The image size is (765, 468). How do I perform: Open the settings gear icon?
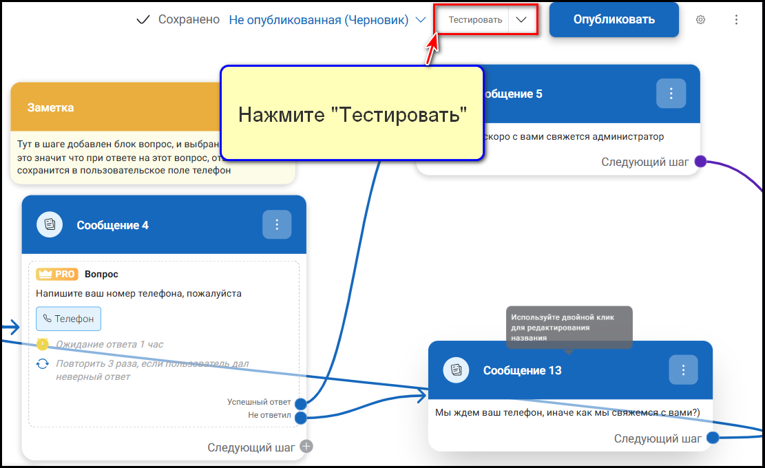(x=700, y=20)
